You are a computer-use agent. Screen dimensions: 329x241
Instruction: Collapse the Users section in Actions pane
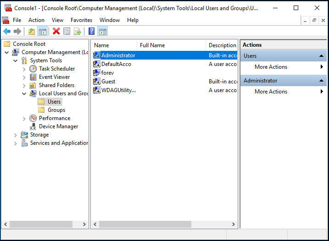(321, 56)
